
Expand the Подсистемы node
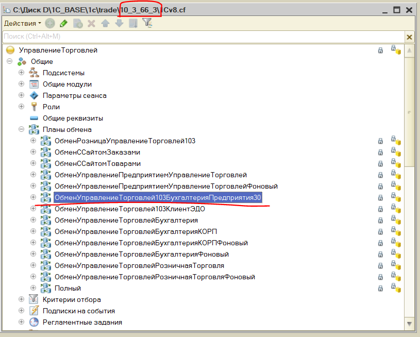[22, 73]
